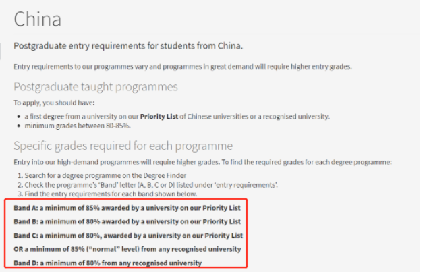The image size is (427, 276).
Task: Click the Band A minimum of 85% line
Action: 127,208
